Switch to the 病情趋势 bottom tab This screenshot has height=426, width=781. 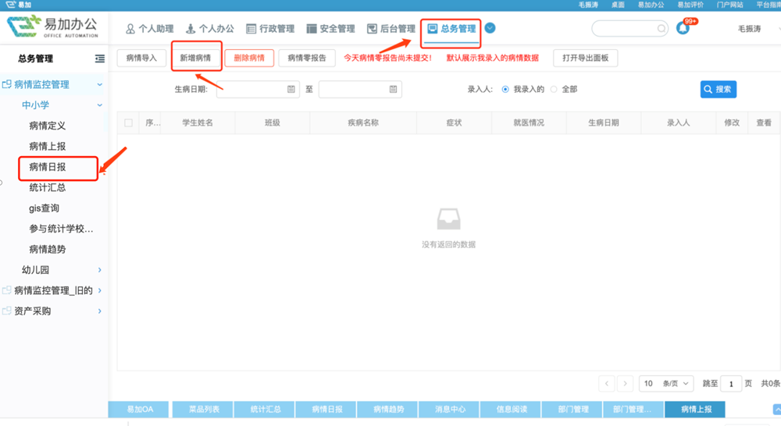(x=388, y=409)
